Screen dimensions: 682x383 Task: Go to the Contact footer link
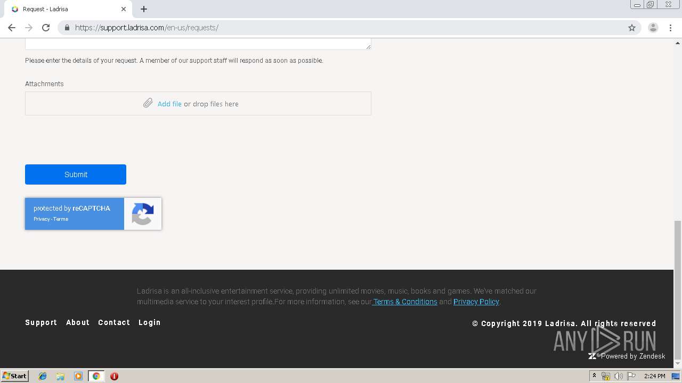(x=114, y=322)
